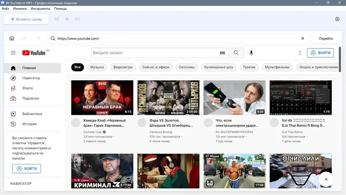This screenshot has height=195, width=346.
Task: Select the Сейчас в эфире chip
Action: tap(156, 67)
